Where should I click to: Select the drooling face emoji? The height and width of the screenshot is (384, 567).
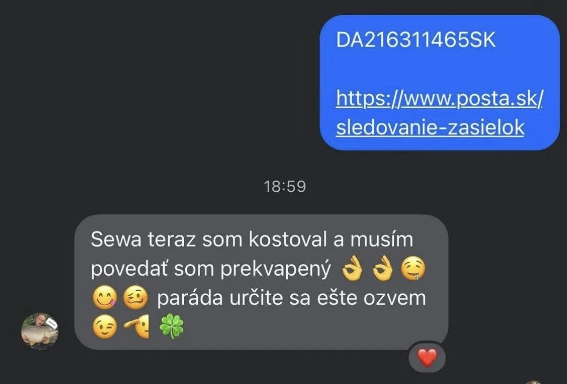[x=413, y=269]
